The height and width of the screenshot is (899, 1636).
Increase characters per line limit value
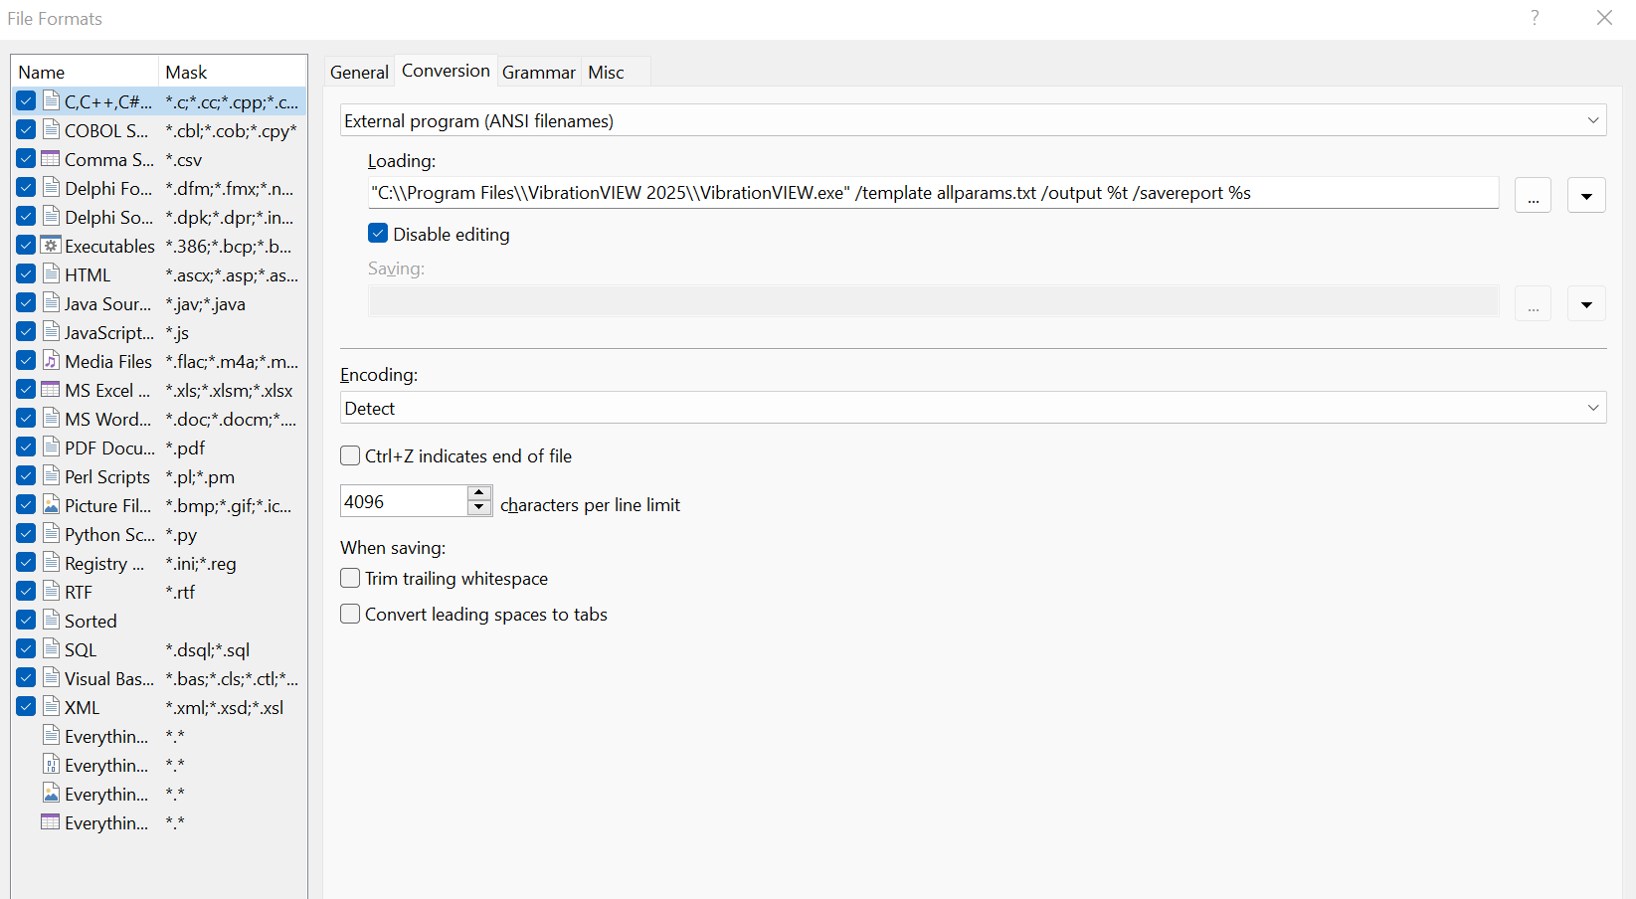[479, 493]
